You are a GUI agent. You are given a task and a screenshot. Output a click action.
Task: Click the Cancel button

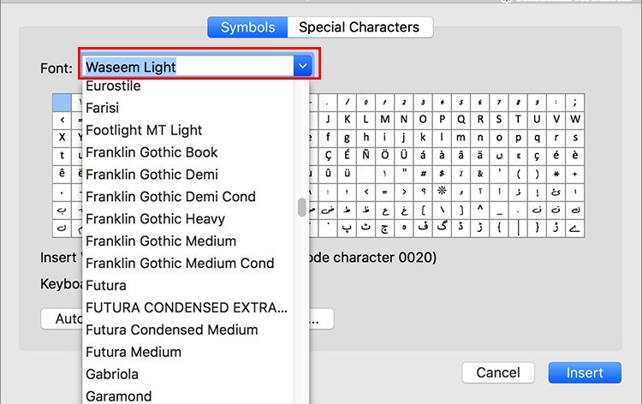(x=498, y=372)
